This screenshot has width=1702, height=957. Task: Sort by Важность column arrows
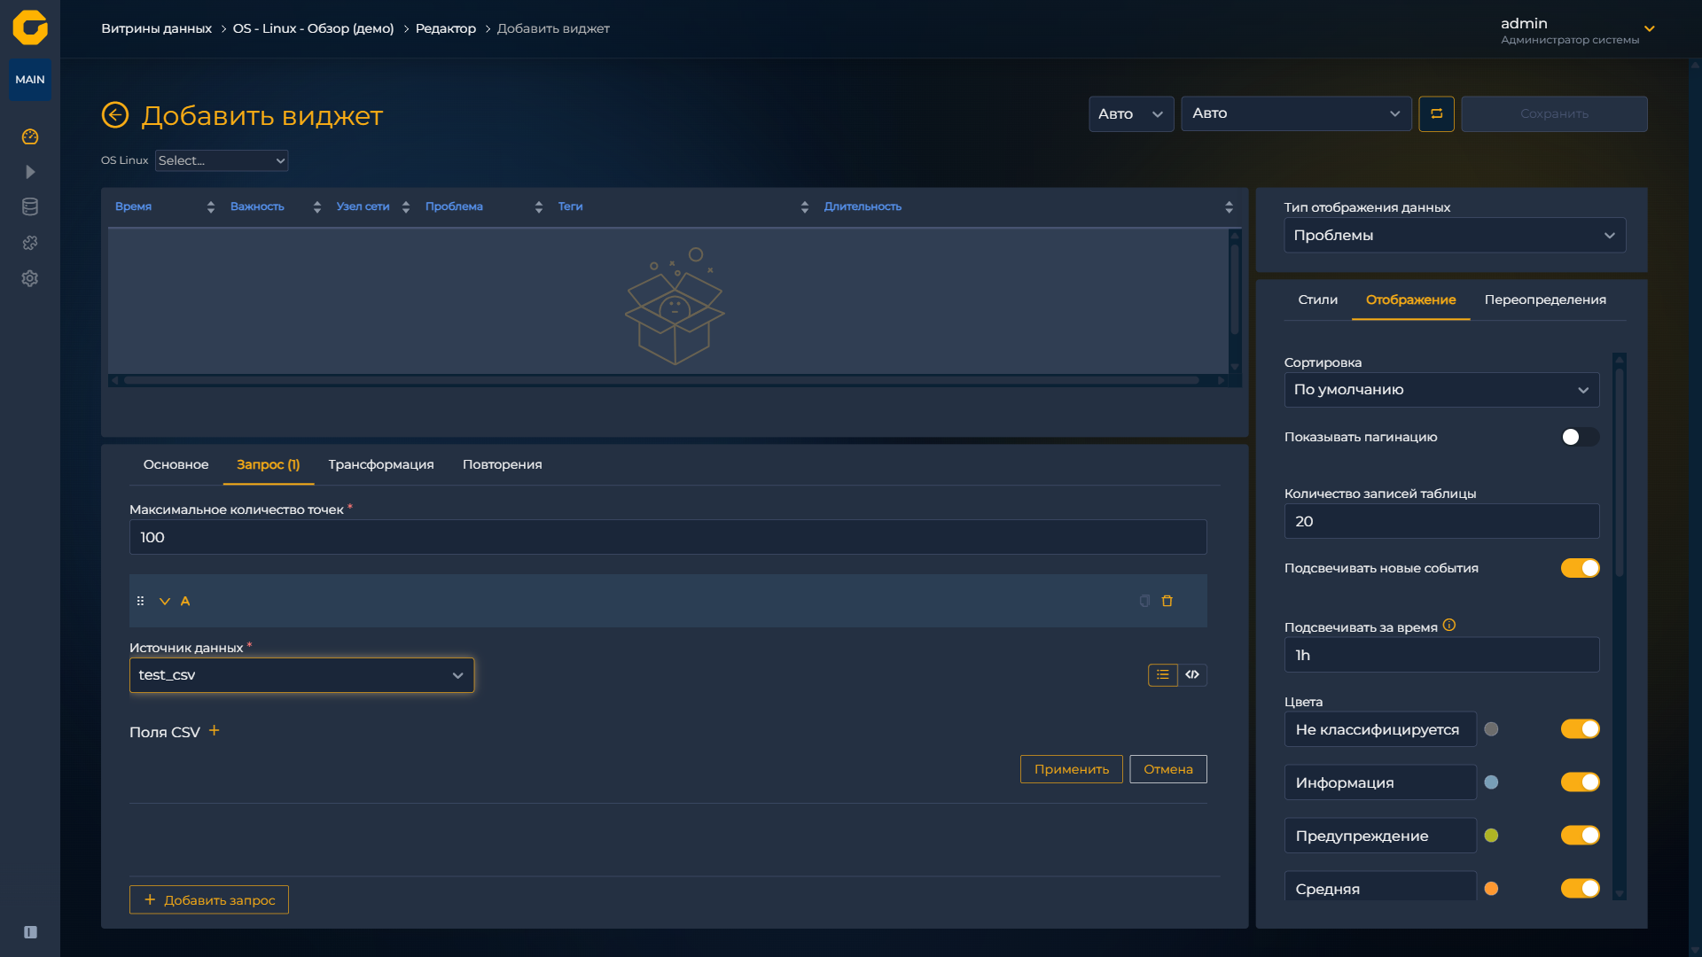point(316,207)
